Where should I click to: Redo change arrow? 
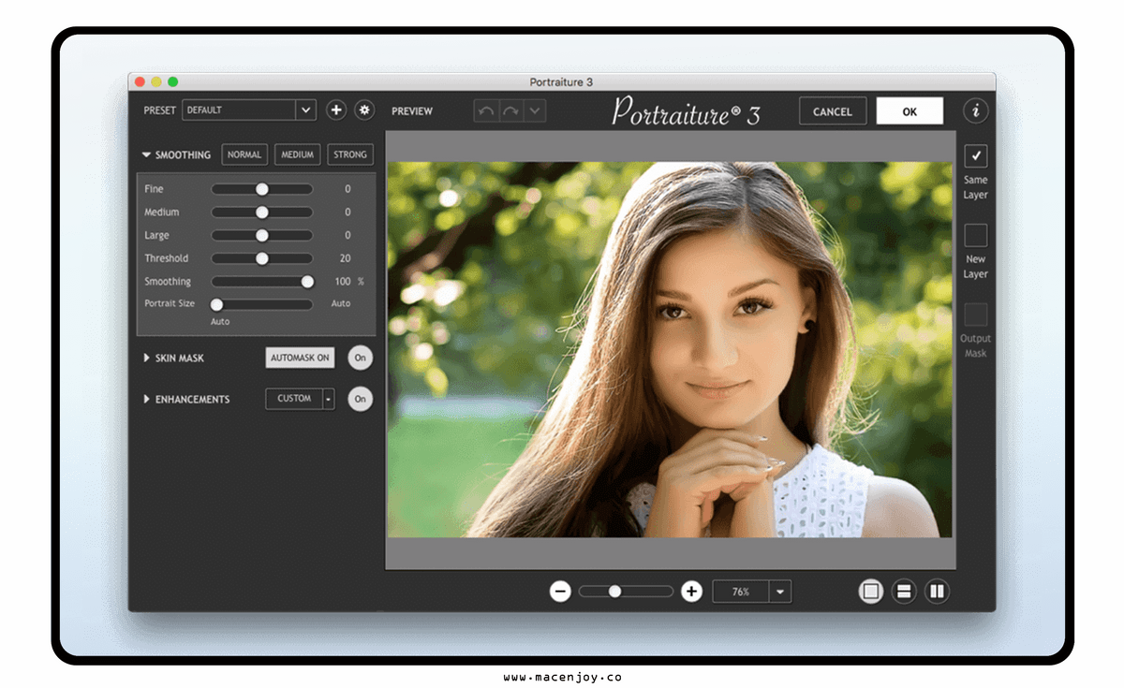510,111
